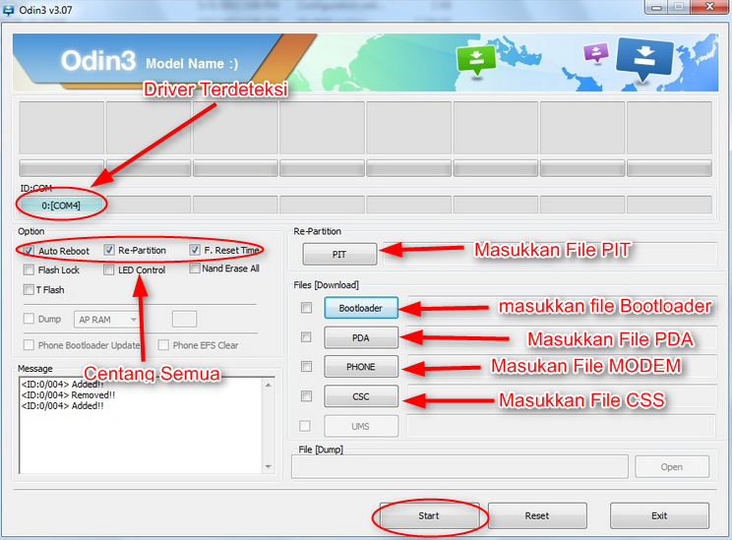Click the File [Dump] path field
The image size is (732, 540).
(459, 467)
